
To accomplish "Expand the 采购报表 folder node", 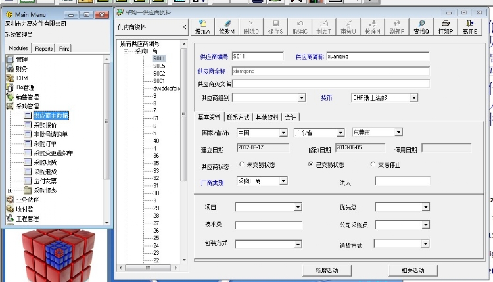I will 10,191.
